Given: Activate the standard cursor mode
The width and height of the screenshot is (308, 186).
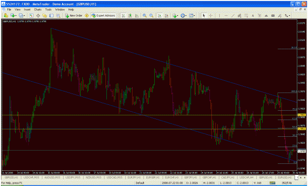Looking at the screenshot, I should (204, 16).
